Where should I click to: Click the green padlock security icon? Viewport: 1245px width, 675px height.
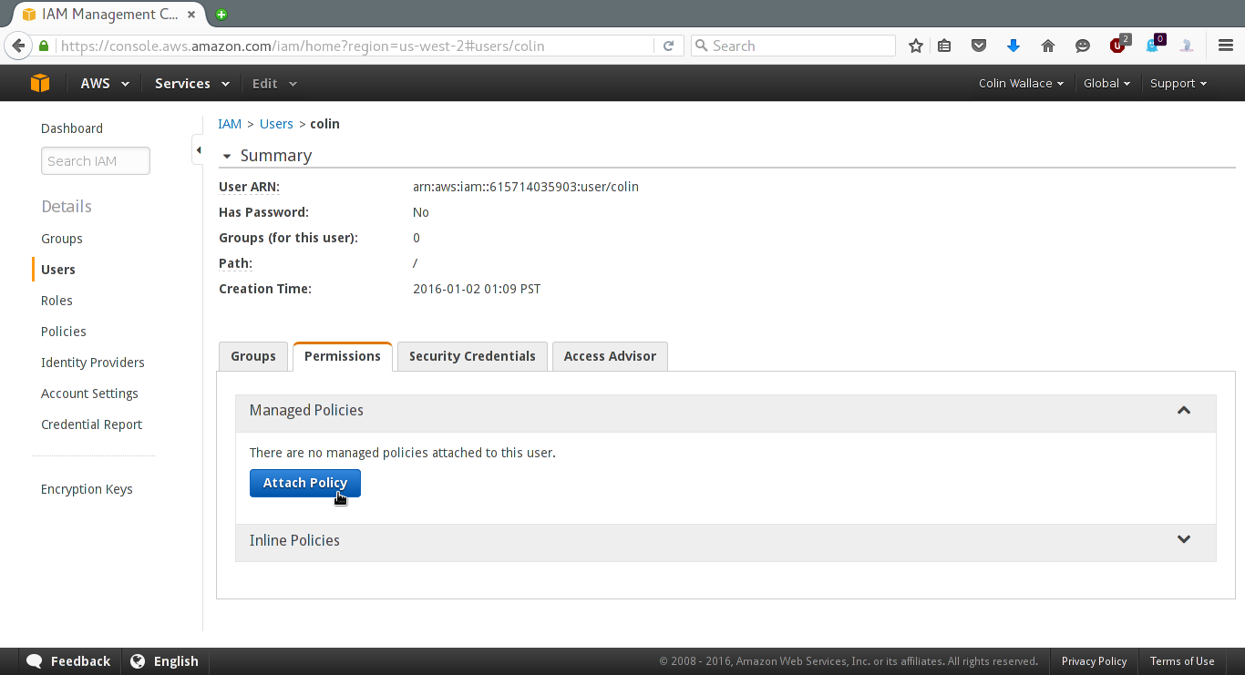coord(44,46)
